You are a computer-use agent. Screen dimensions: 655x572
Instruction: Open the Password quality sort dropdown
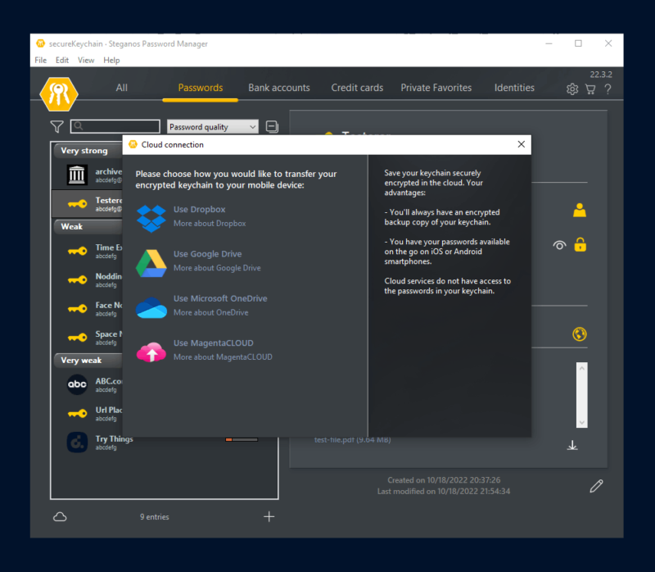(x=212, y=127)
